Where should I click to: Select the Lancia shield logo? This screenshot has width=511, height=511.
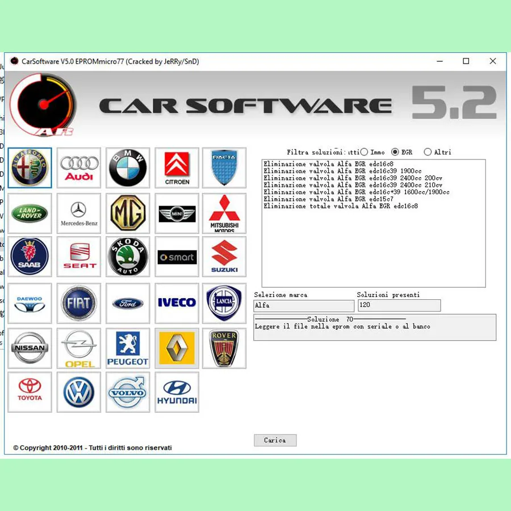pos(224,303)
